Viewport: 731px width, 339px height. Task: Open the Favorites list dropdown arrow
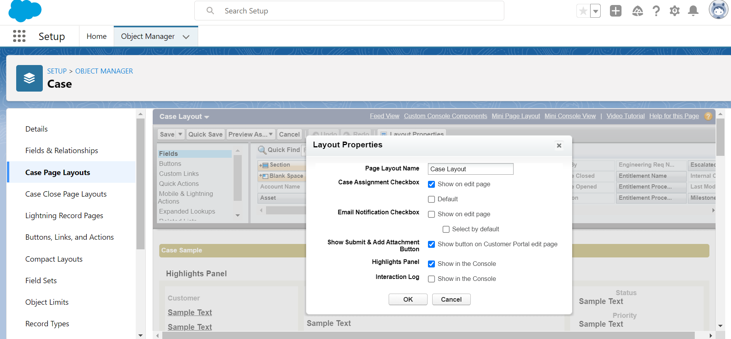596,11
